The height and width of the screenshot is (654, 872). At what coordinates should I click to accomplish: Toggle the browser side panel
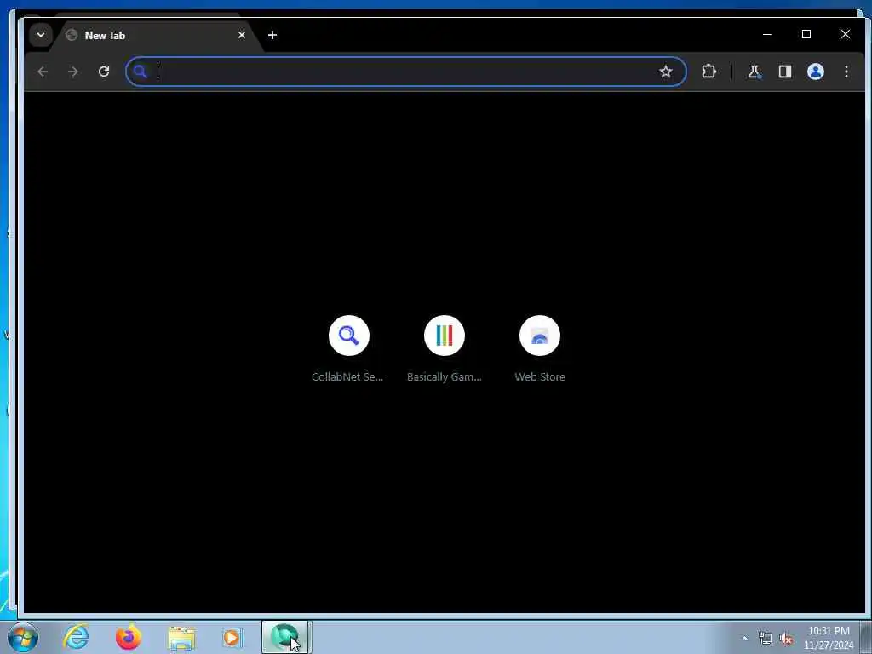click(x=784, y=72)
